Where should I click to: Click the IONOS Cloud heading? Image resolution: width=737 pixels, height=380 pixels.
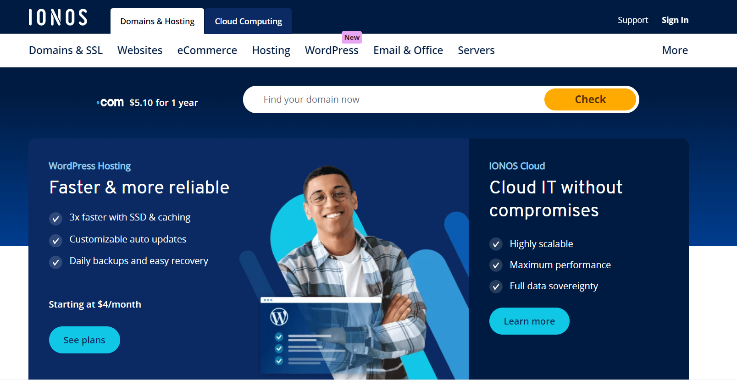517,166
